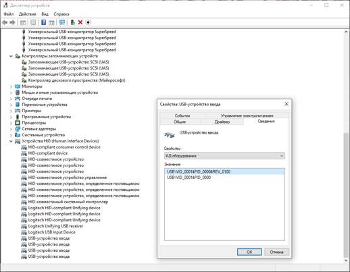This screenshot has height=272, width=350.
Task: Click the HID-совместимый системный контроллер icon
Action: coord(24,202)
